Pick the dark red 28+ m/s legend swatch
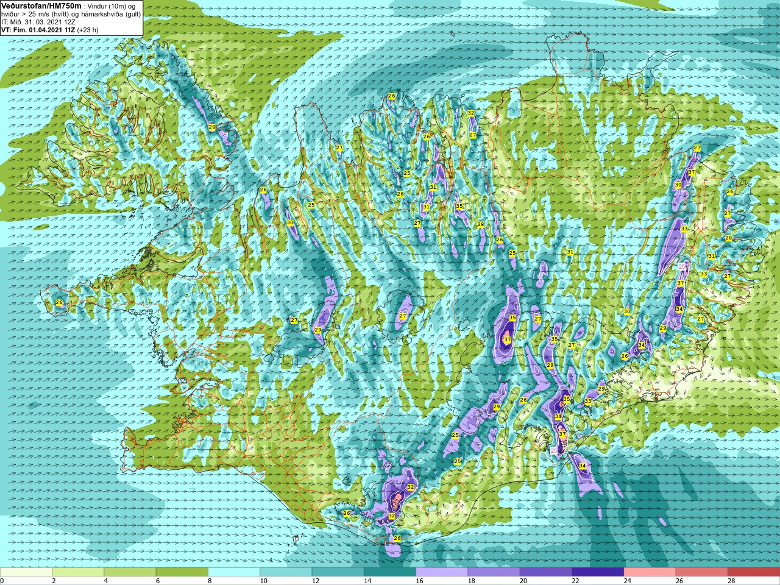 pyautogui.click(x=754, y=572)
